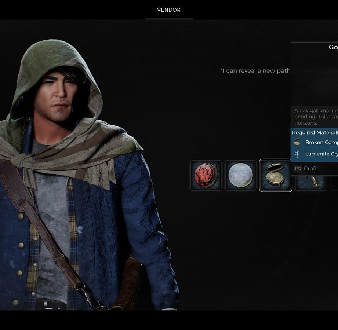Select the golden compass item
The width and height of the screenshot is (338, 330).
[276, 175]
